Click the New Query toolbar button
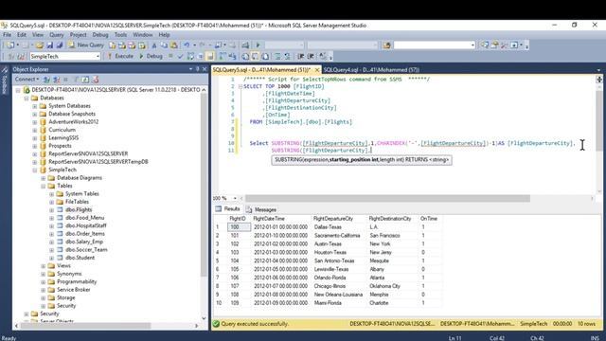The width and height of the screenshot is (606, 341). tap(86, 45)
